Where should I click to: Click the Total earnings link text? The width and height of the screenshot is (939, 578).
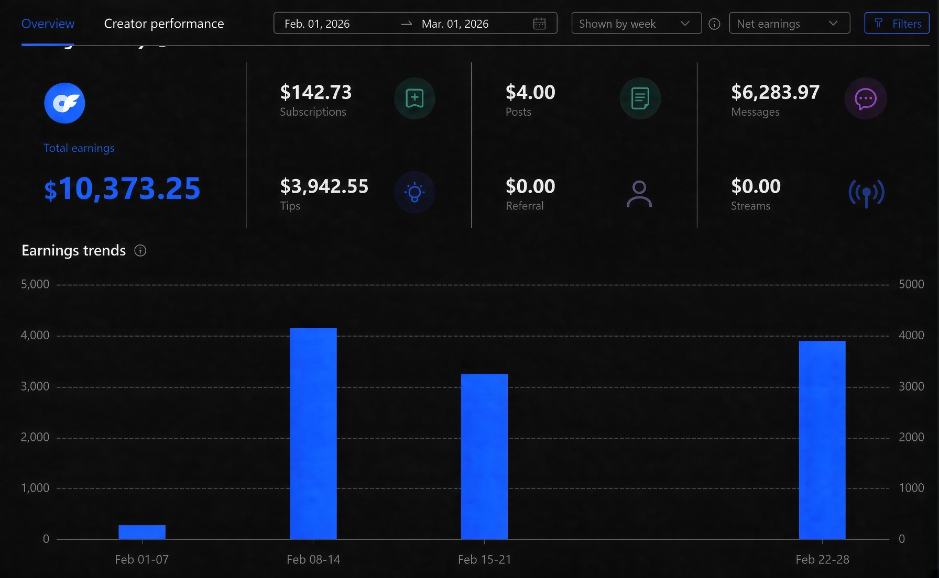[79, 148]
